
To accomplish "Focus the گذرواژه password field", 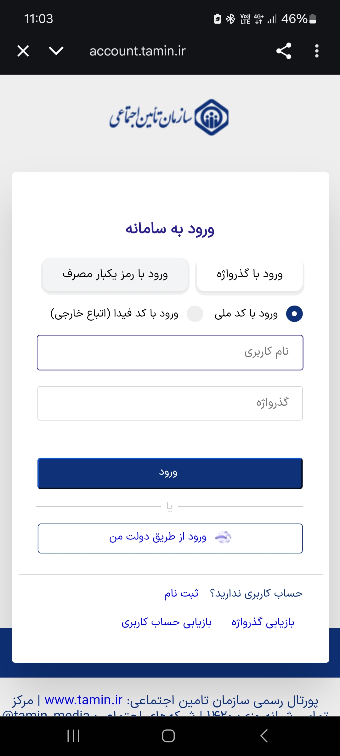I will click(x=170, y=403).
